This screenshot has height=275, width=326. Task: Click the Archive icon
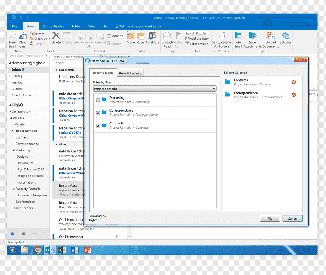click(67, 36)
